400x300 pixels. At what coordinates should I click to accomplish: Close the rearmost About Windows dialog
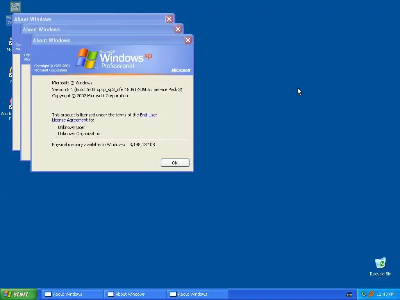tap(169, 19)
